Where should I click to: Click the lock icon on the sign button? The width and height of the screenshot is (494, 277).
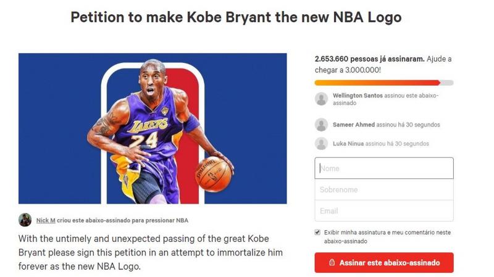click(x=332, y=262)
